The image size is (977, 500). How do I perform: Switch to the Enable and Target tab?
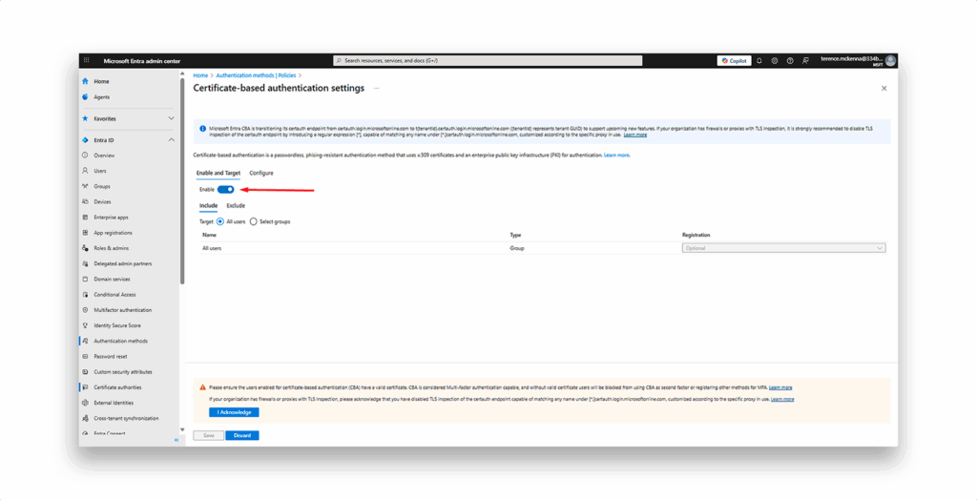[218, 173]
